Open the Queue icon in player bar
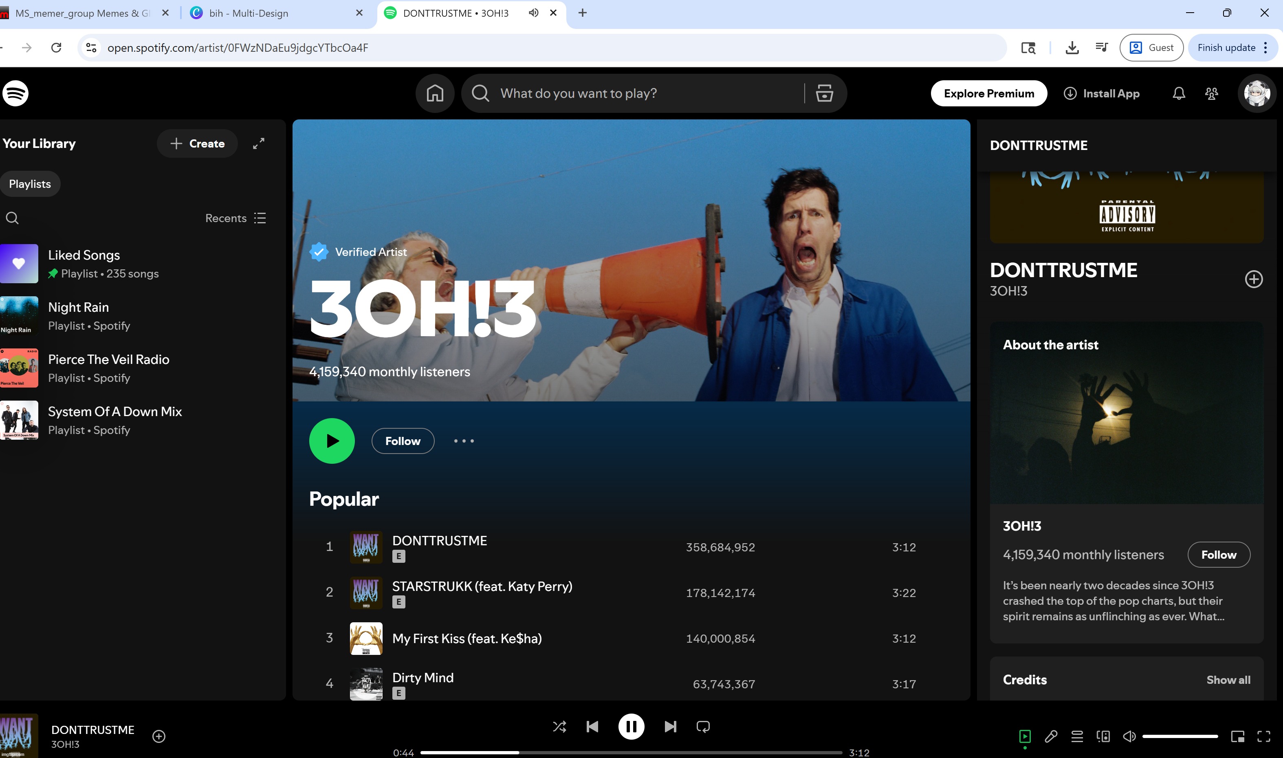 point(1077,736)
